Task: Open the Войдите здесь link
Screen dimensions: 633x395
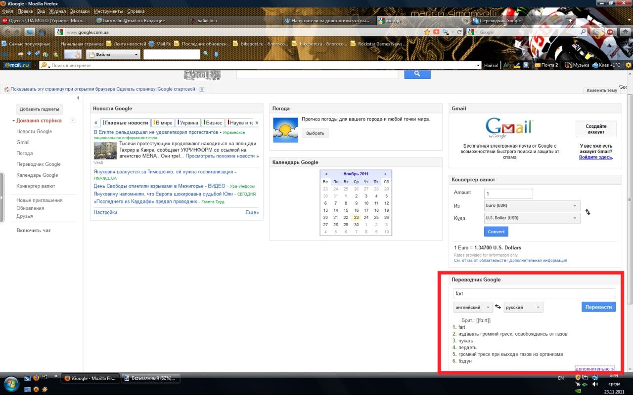Action: coord(596,157)
